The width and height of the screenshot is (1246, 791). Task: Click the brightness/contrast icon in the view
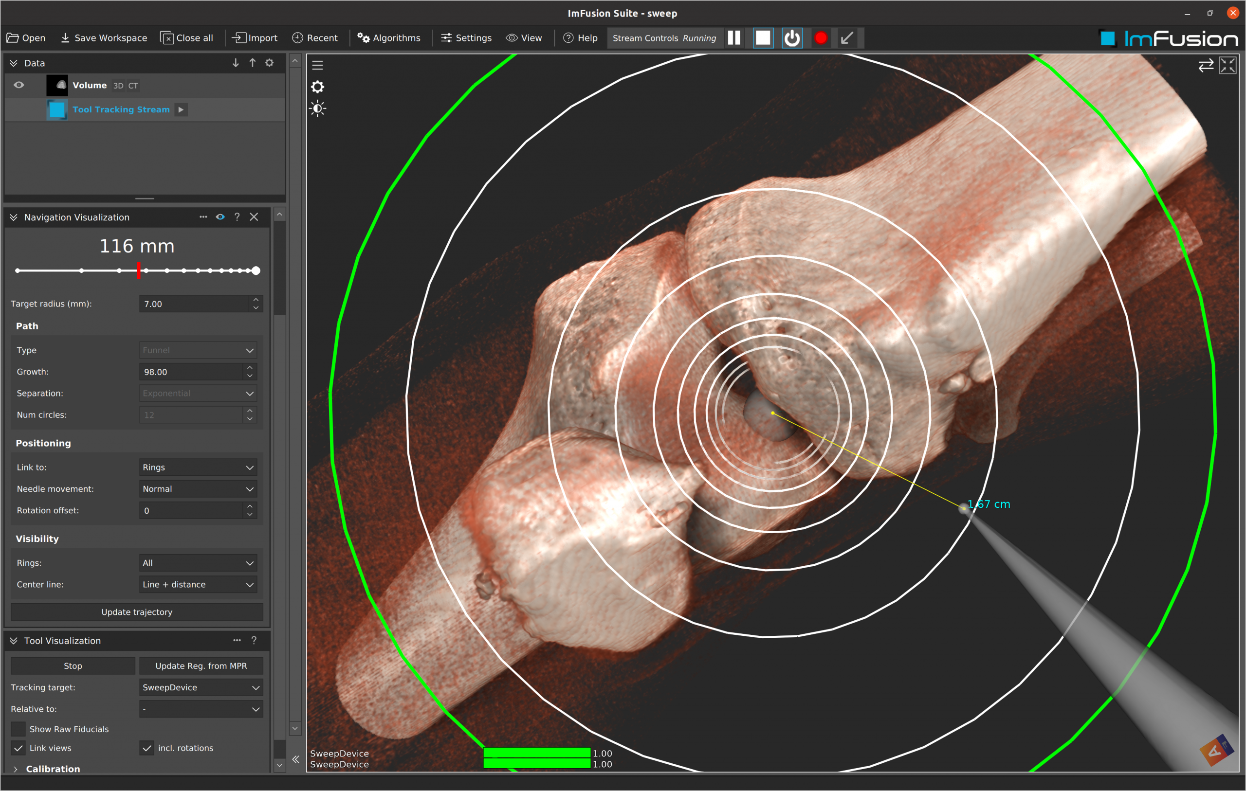[x=317, y=108]
